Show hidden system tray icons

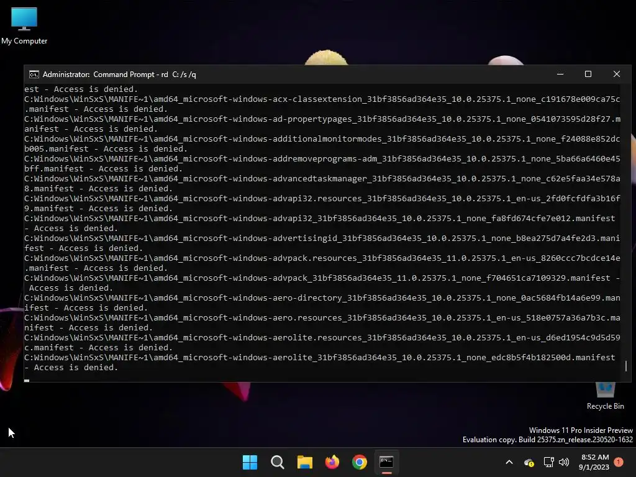[509, 462]
